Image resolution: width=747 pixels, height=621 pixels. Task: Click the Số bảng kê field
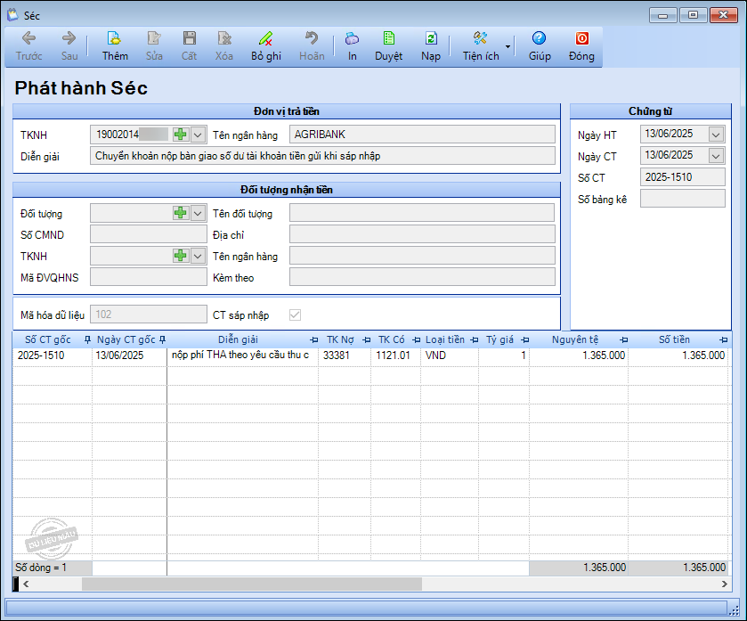click(683, 199)
